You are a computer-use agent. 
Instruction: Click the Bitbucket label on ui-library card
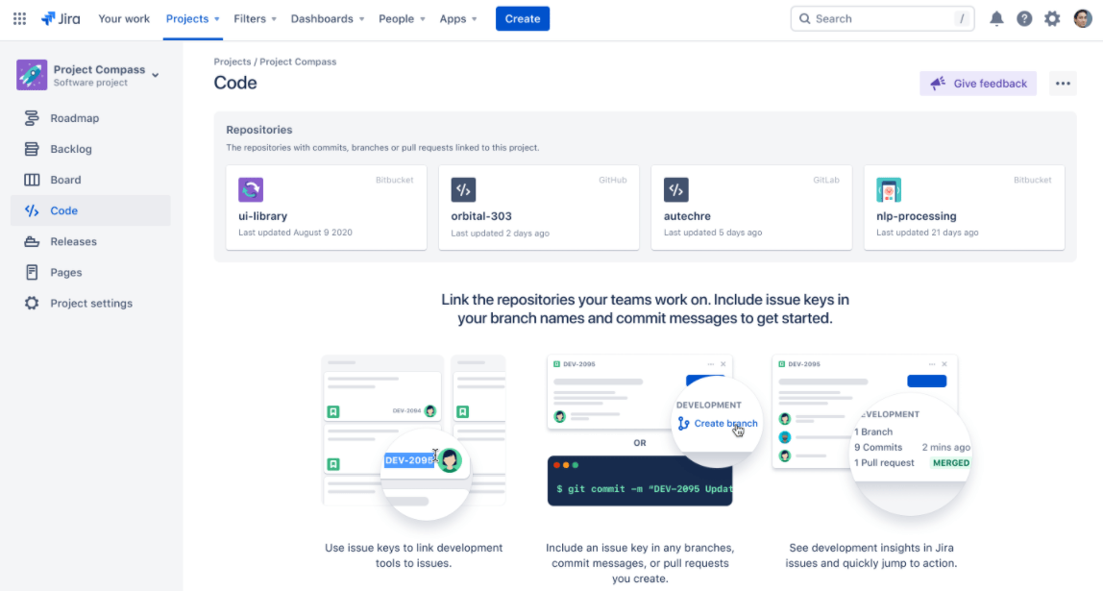coord(395,180)
